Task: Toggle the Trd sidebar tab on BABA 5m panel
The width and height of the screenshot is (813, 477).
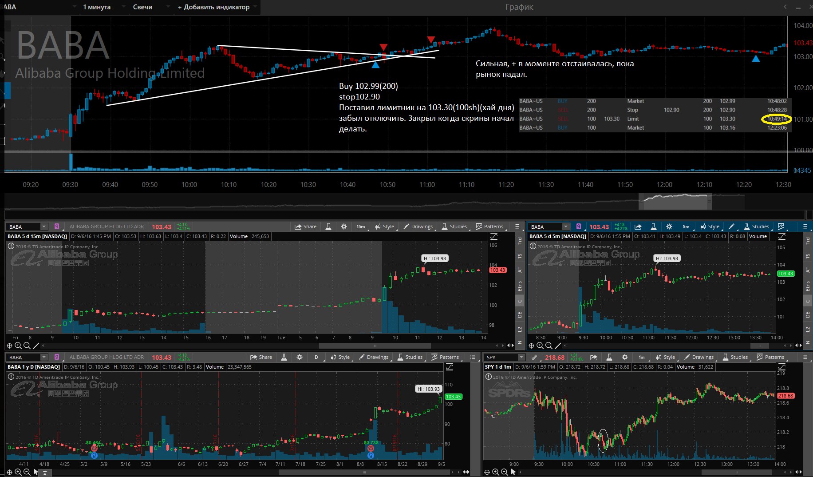Action: (x=808, y=241)
